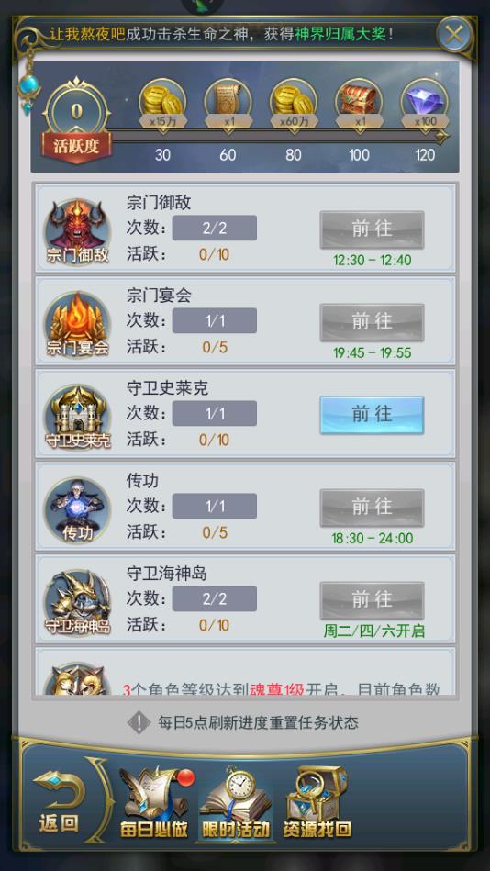Tap the blue diamond x100 reward
The height and width of the screenshot is (871, 490).
pos(425,104)
